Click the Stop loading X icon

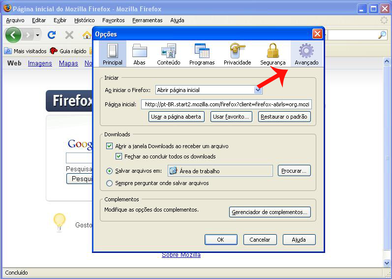tap(69, 35)
